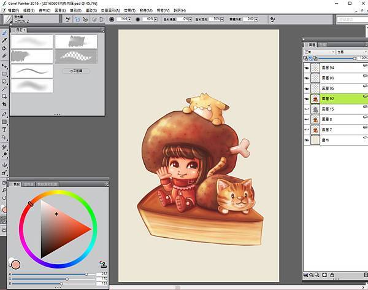Select the Text tool
The width and height of the screenshot is (368, 290).
coord(4,130)
